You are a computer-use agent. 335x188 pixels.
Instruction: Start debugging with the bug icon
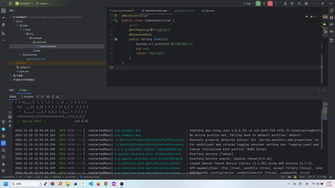(x=264, y=4)
